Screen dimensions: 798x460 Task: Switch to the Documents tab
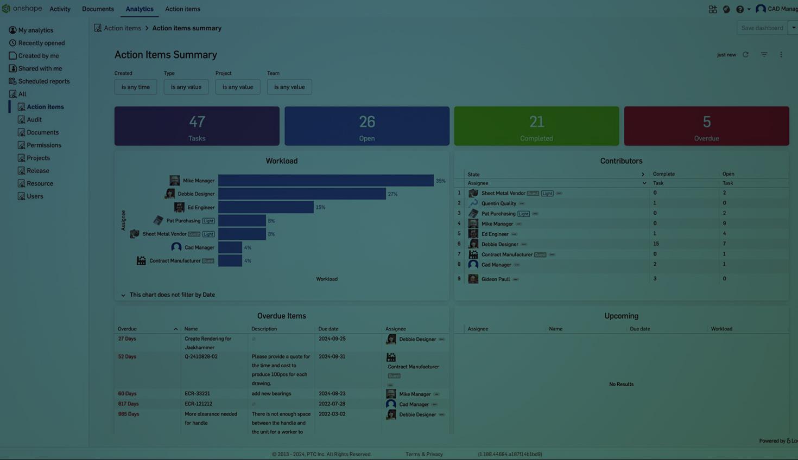point(98,9)
